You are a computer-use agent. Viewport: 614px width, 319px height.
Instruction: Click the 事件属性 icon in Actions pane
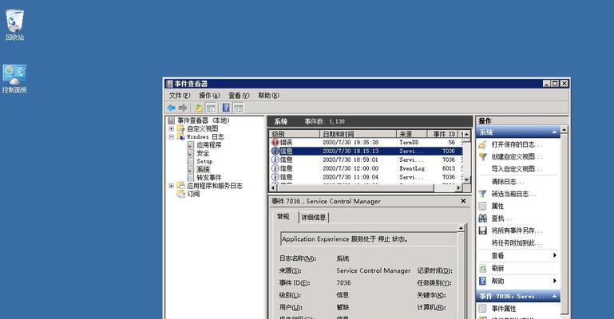(483, 309)
